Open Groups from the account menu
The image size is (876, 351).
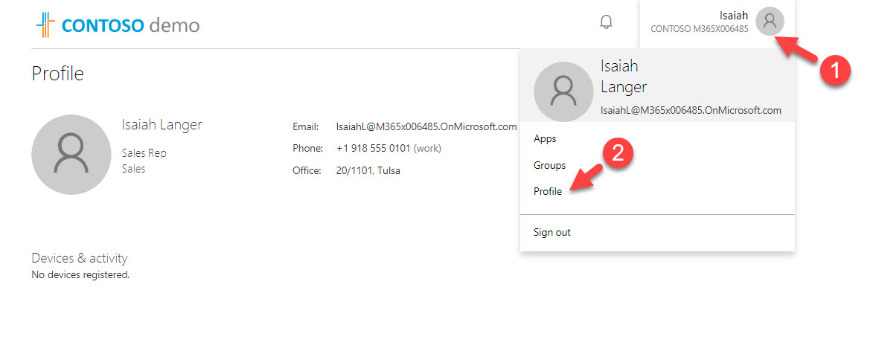pyautogui.click(x=549, y=165)
